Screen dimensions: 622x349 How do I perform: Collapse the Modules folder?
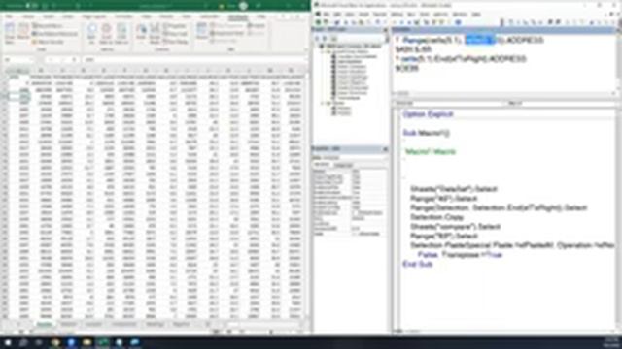click(323, 103)
